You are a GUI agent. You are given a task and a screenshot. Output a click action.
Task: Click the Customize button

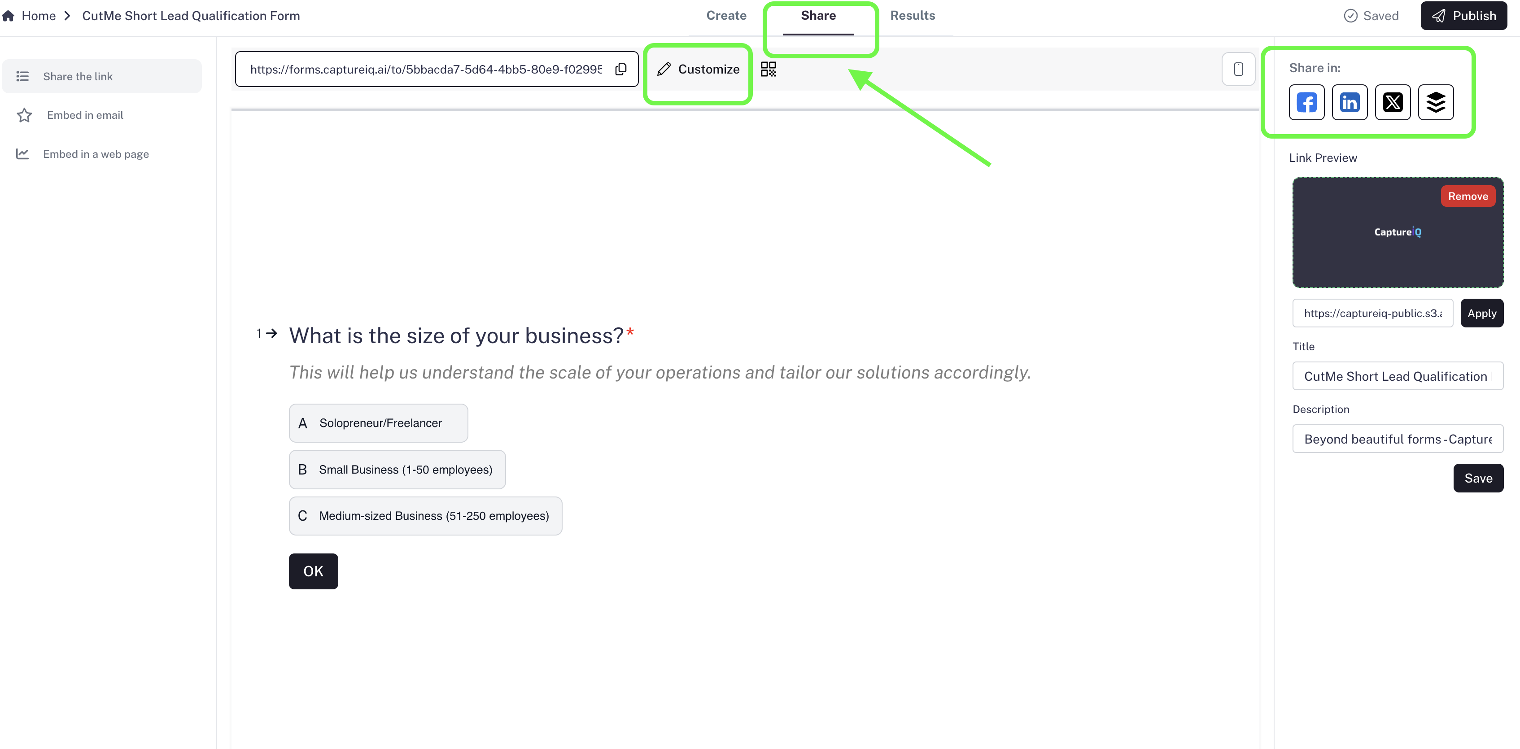(698, 69)
